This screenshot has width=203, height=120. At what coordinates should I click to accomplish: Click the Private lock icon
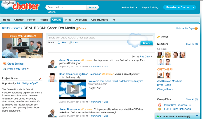coord(77,28)
